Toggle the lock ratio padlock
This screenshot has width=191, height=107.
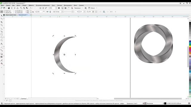(33, 12)
